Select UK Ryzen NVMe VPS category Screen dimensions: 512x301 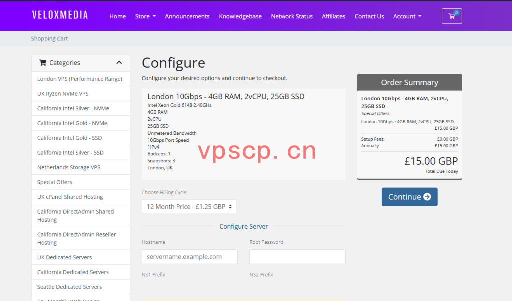click(x=81, y=93)
